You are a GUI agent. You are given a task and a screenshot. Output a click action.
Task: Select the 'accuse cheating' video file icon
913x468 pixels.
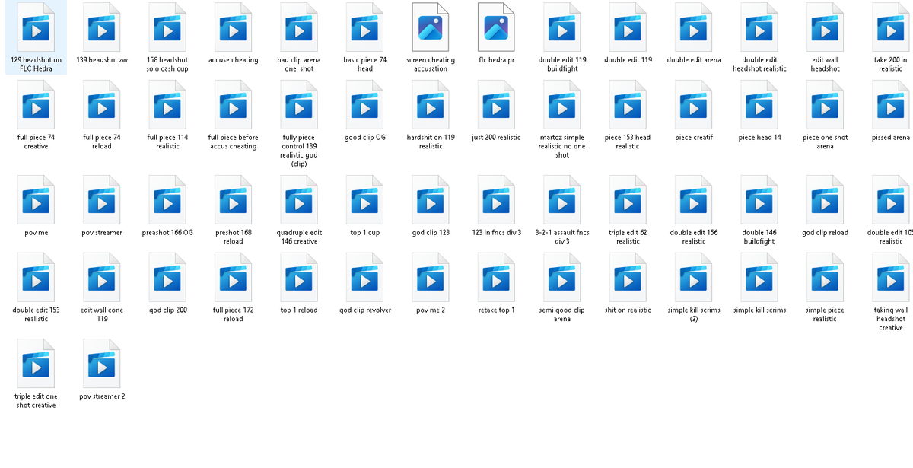(233, 28)
